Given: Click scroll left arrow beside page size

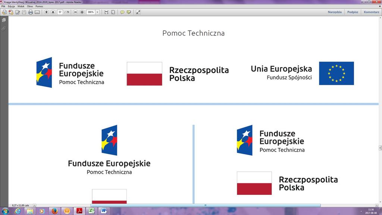Looking at the screenshot, I should [35, 206].
